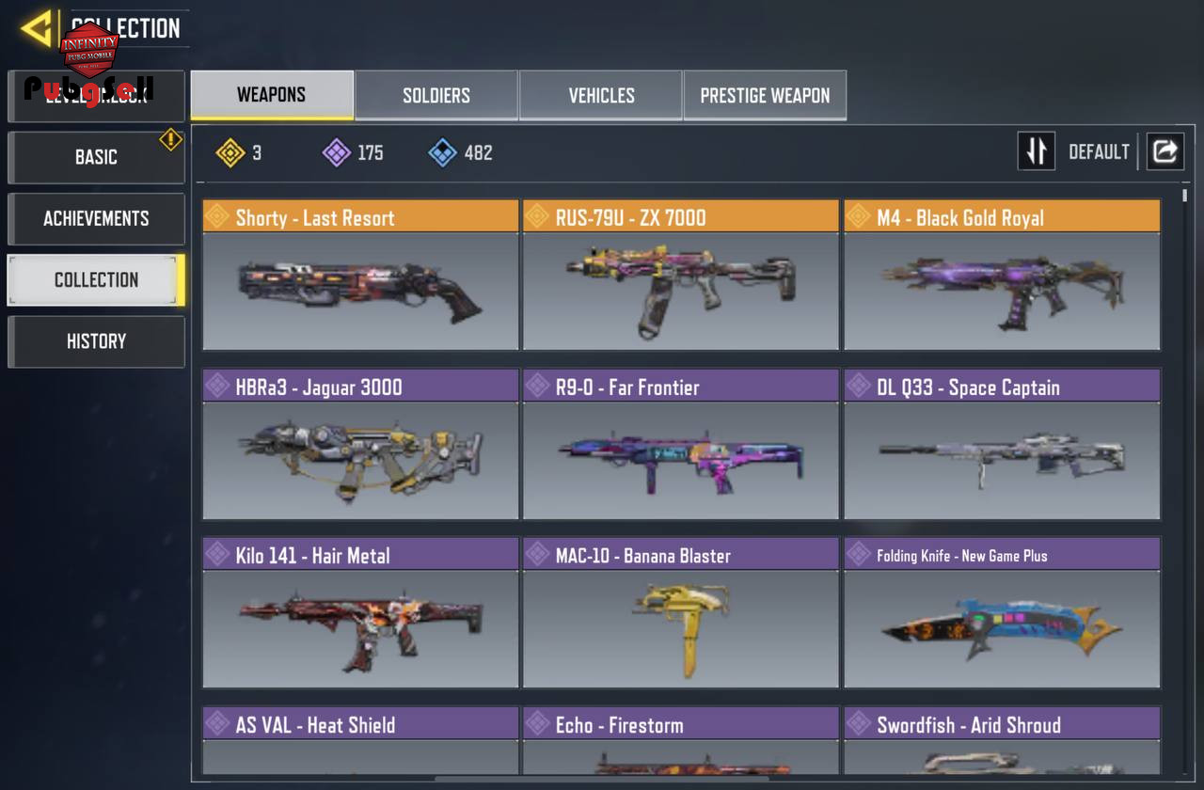The width and height of the screenshot is (1204, 790).
Task: Select the MAC-10 - Banana Blaster card
Action: click(681, 613)
